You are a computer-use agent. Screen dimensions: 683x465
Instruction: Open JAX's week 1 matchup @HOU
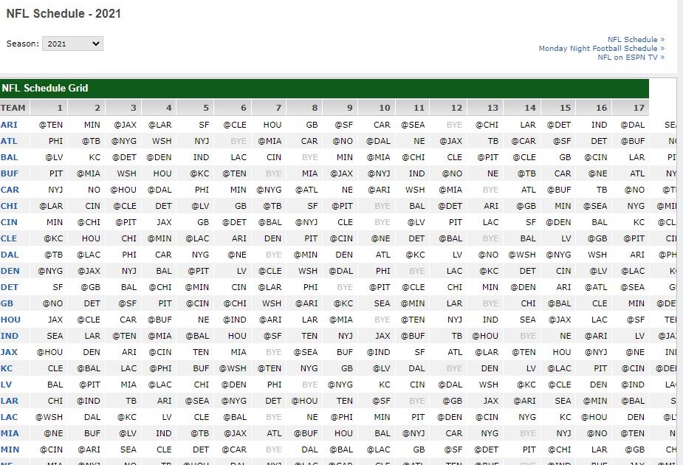(50, 352)
